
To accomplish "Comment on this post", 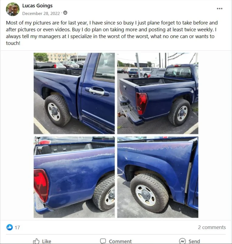I will (116, 241).
